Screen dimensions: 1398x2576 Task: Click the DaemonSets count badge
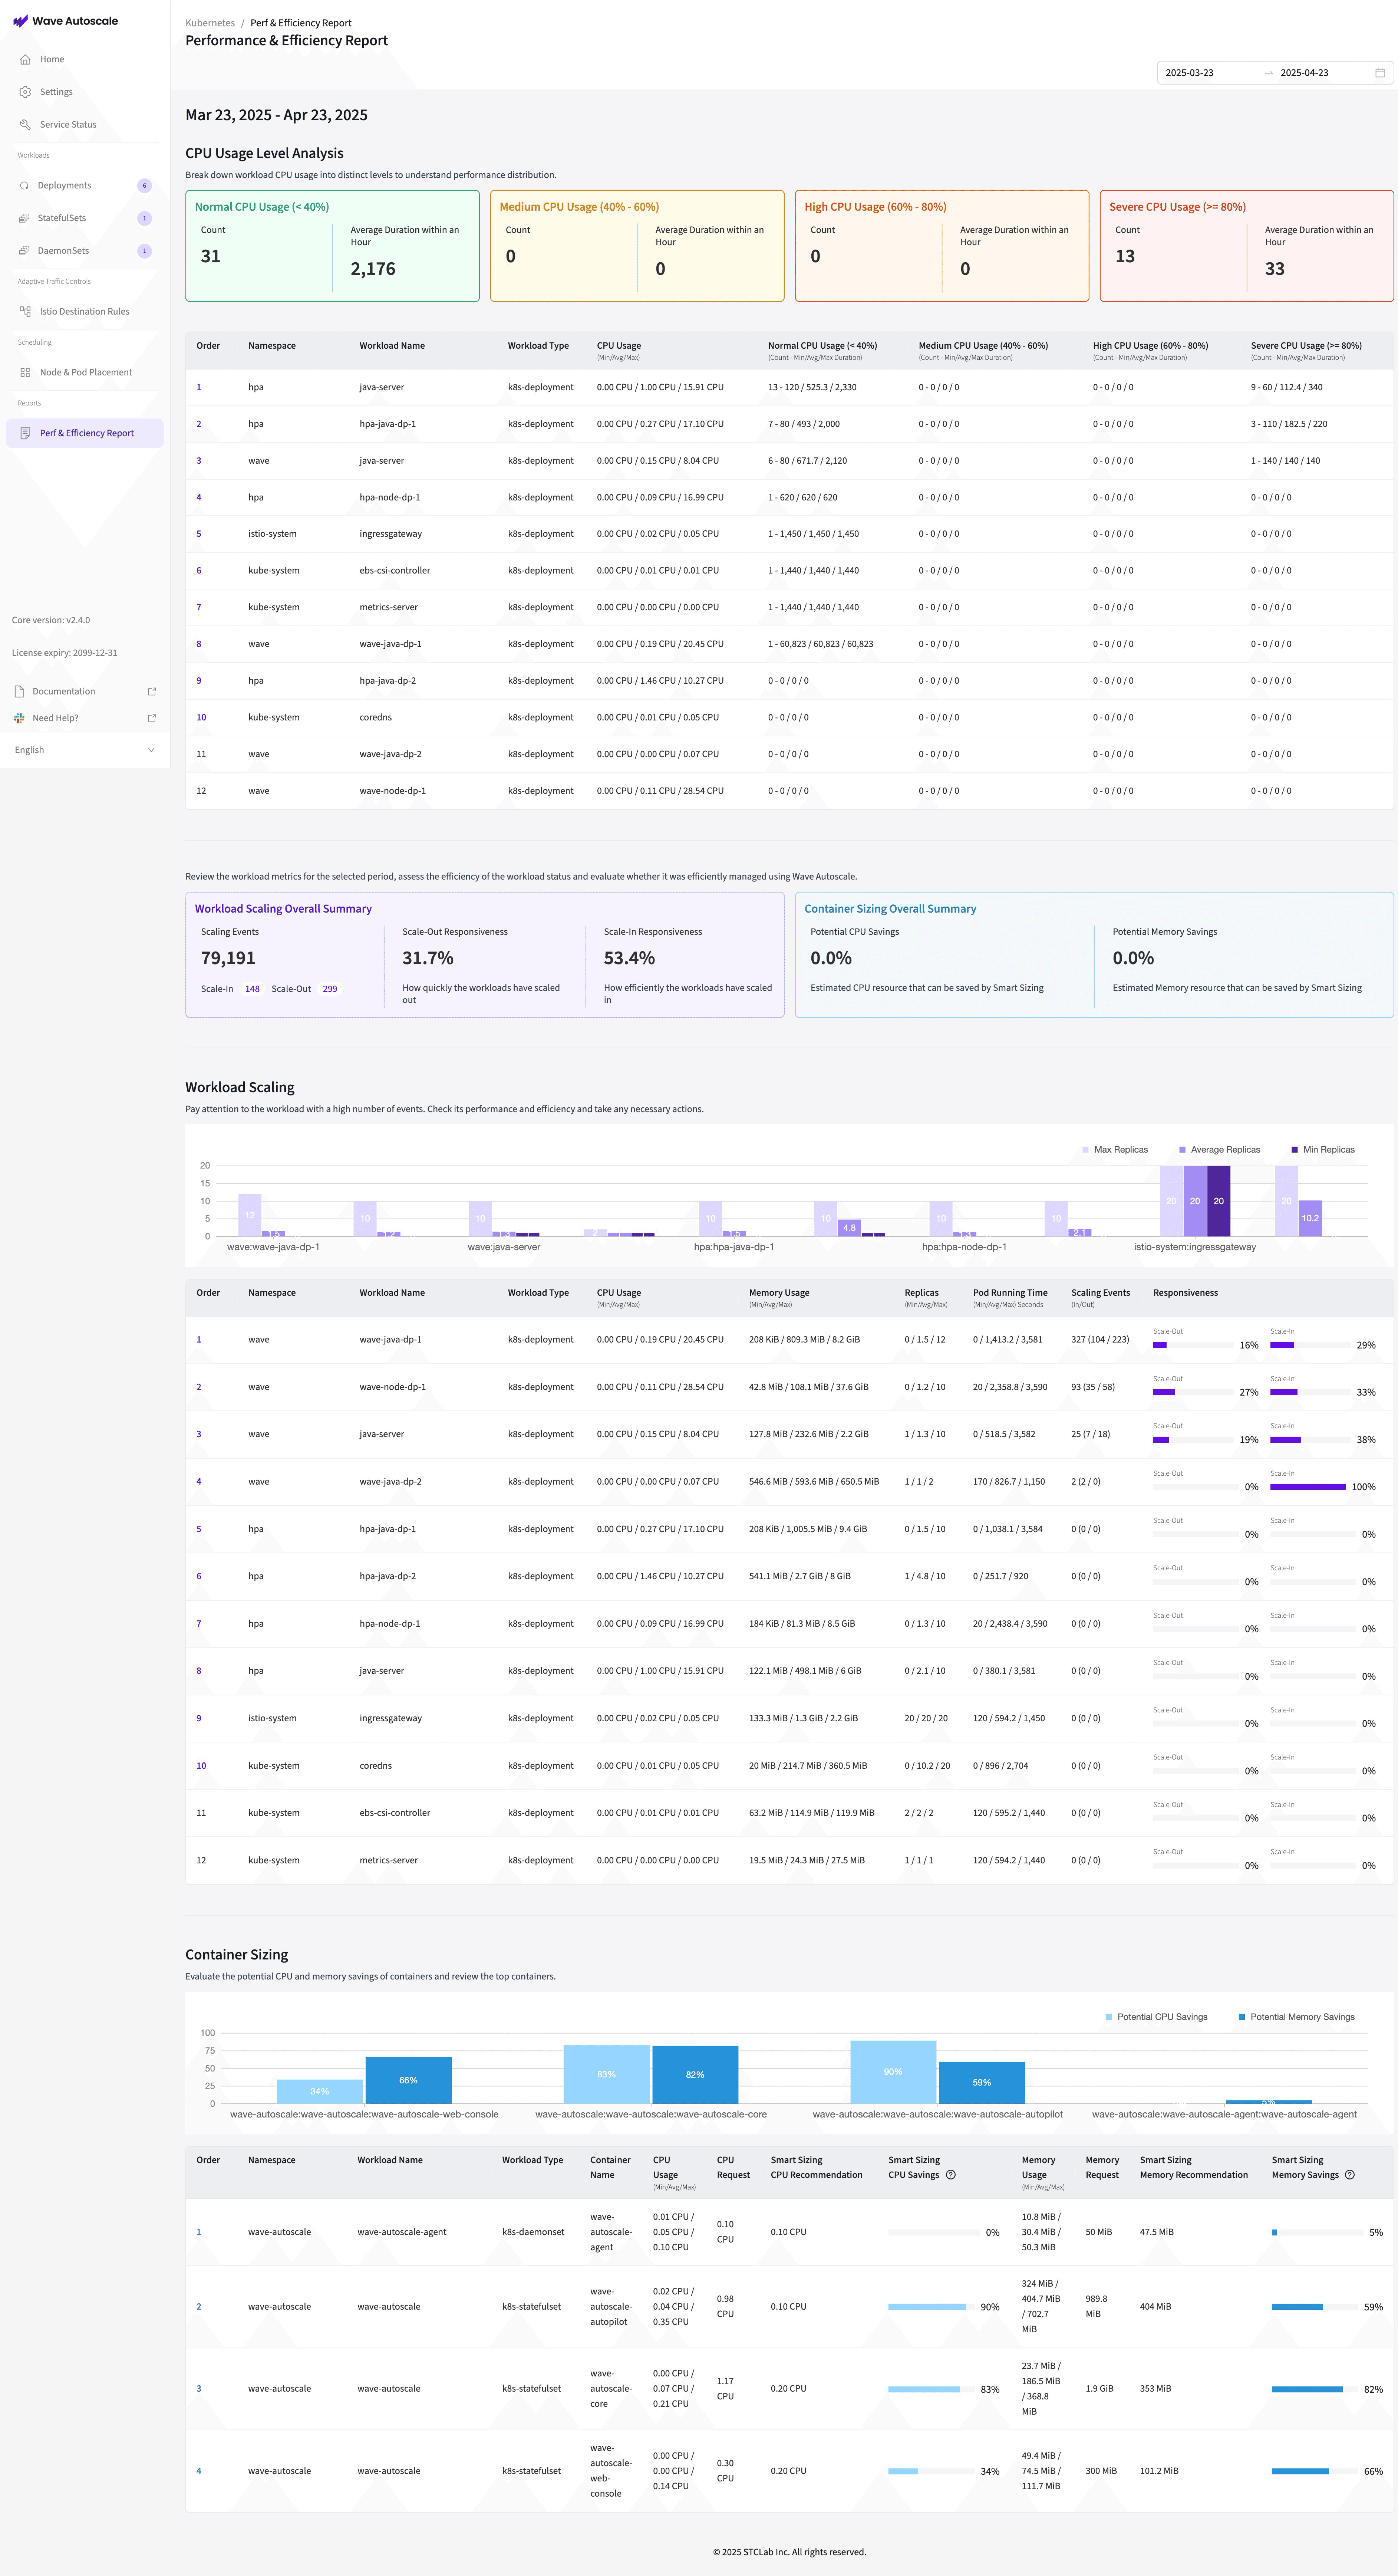coord(145,251)
